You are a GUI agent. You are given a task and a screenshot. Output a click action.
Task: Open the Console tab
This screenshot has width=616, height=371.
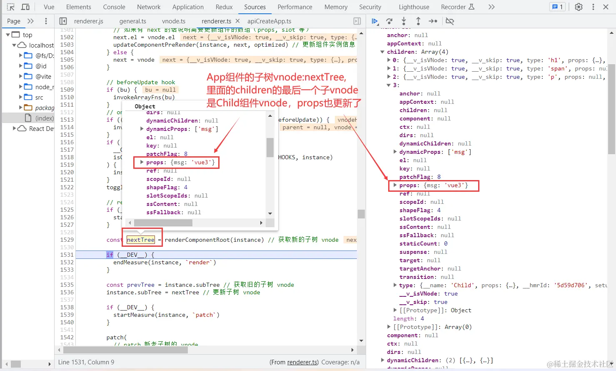[x=114, y=7]
